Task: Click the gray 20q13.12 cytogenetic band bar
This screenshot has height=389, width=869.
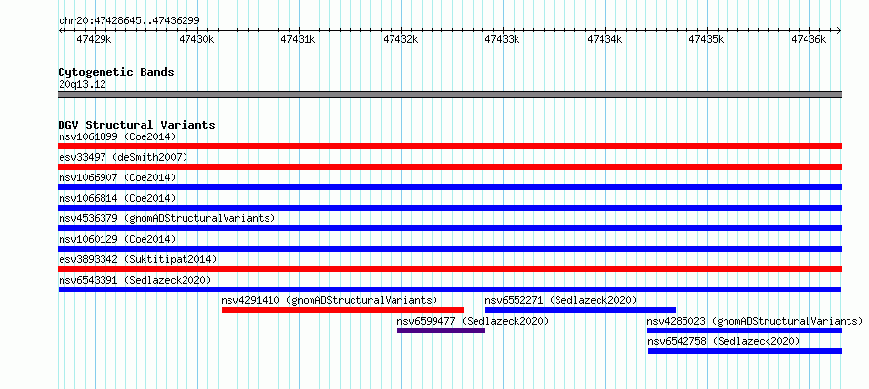Action: pyautogui.click(x=449, y=94)
